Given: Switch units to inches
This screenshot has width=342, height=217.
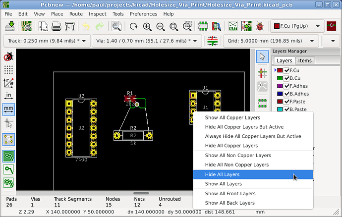Looking at the screenshot, I should tap(8, 96).
